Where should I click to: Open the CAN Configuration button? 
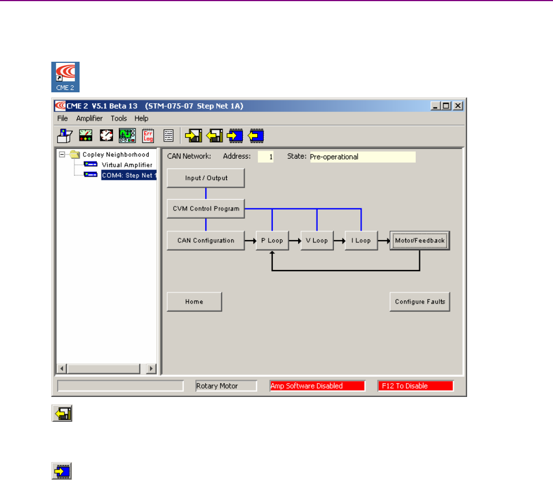pyautogui.click(x=206, y=241)
